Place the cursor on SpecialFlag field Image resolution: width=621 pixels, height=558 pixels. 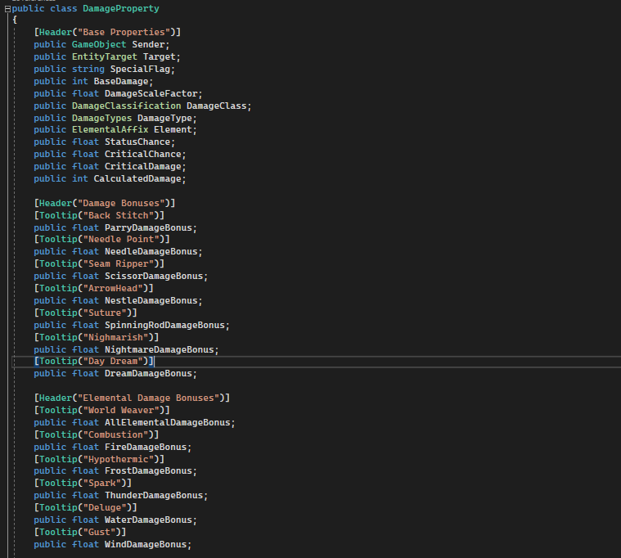point(140,69)
